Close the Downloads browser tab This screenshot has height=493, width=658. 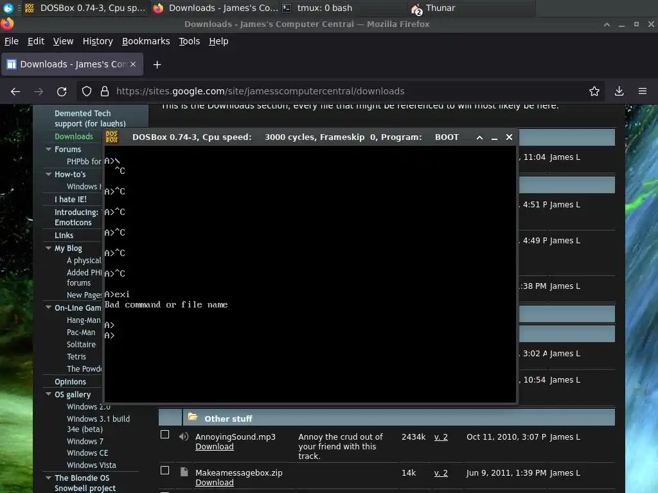pos(133,64)
